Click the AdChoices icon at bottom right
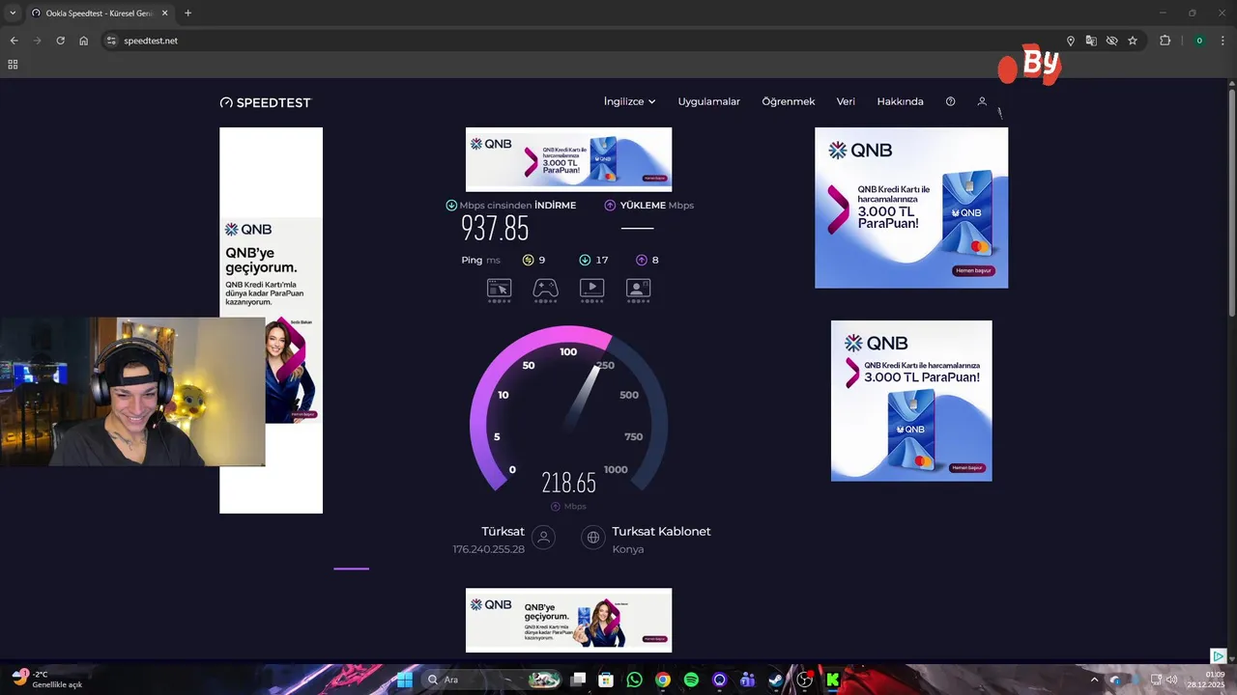 tap(1219, 656)
